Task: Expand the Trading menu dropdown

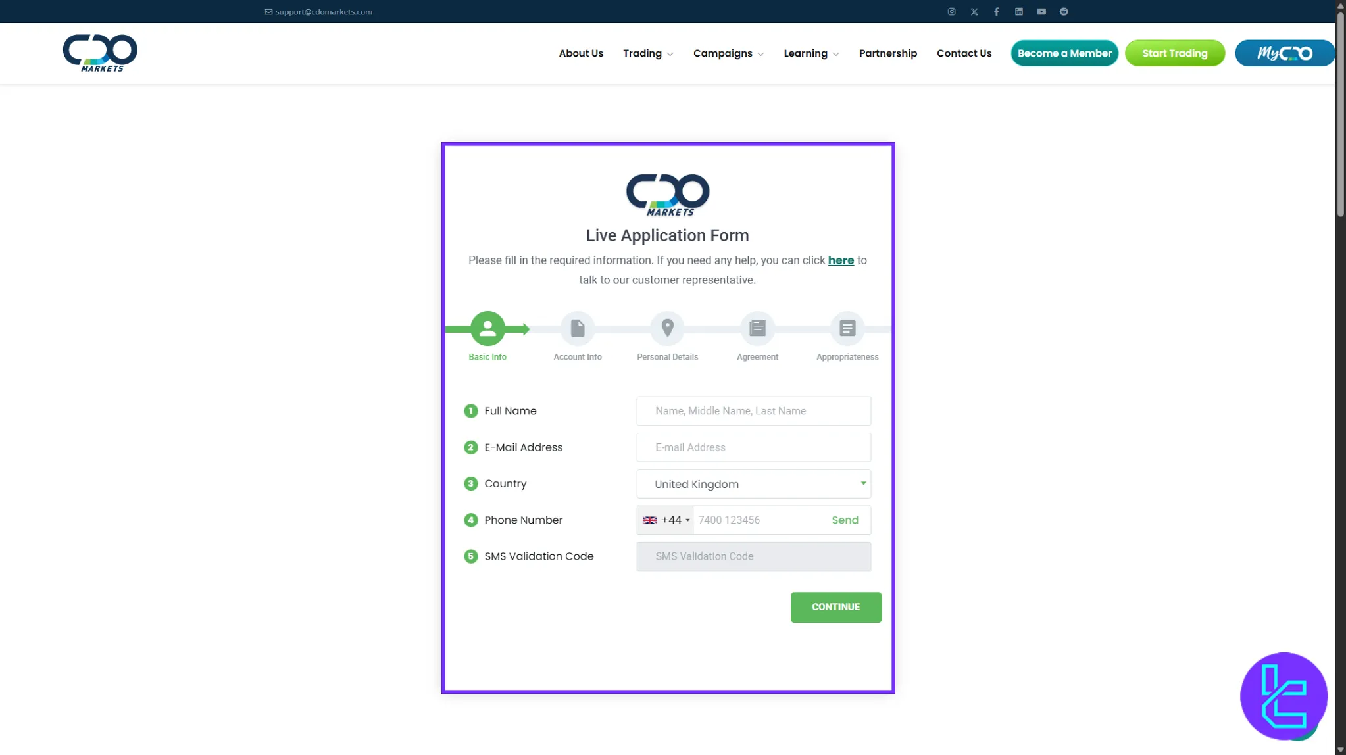Action: pos(648,53)
